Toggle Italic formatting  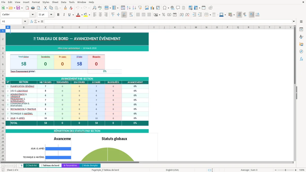(64, 15)
